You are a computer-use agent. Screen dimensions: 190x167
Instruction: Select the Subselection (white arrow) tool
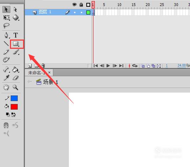tap(15, 10)
